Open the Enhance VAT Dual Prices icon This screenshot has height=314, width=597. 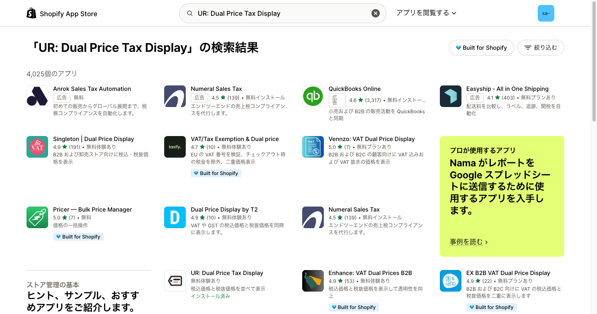coord(313,281)
